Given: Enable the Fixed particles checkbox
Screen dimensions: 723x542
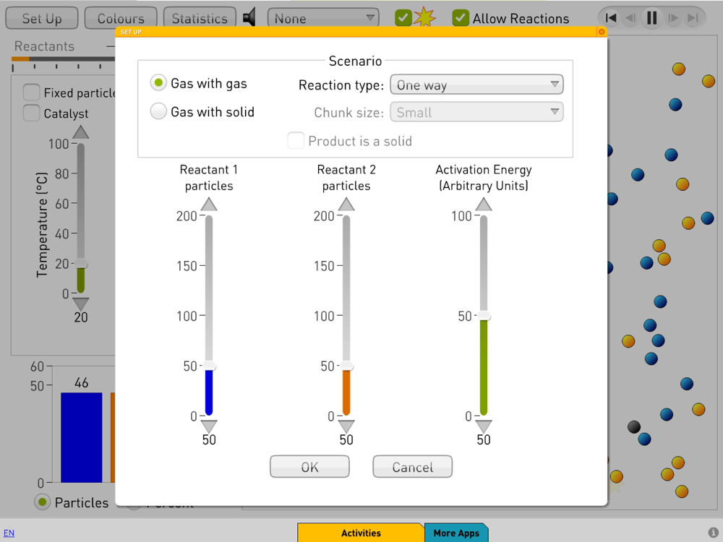Looking at the screenshot, I should (31, 93).
